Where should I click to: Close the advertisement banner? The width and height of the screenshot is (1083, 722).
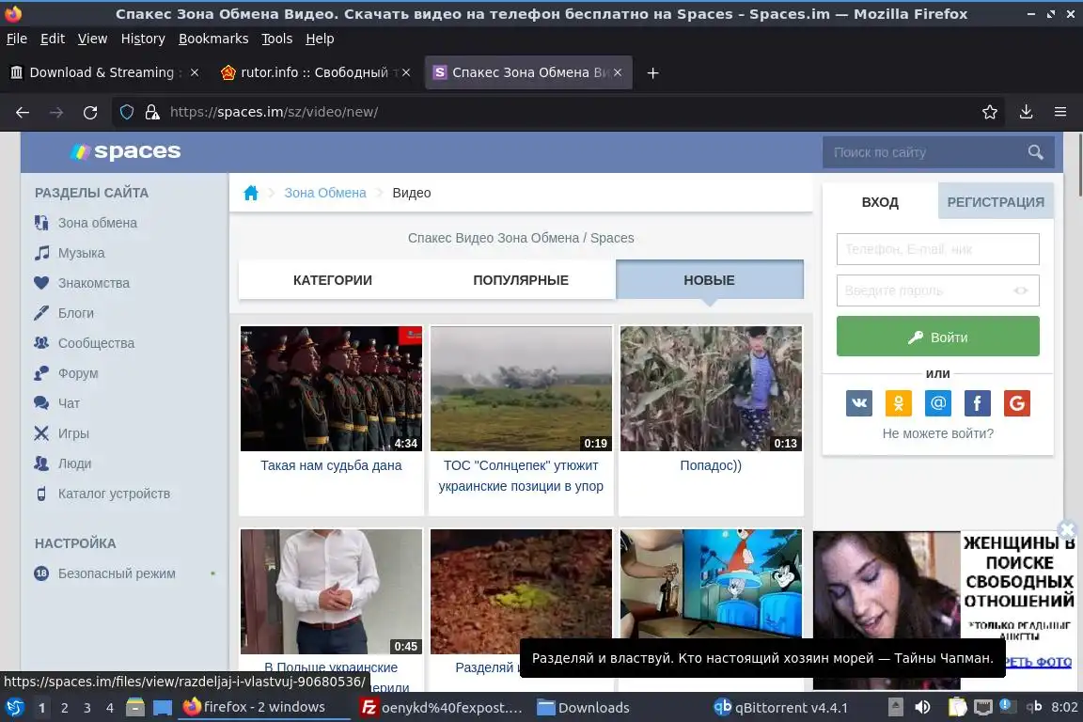coord(1067,530)
